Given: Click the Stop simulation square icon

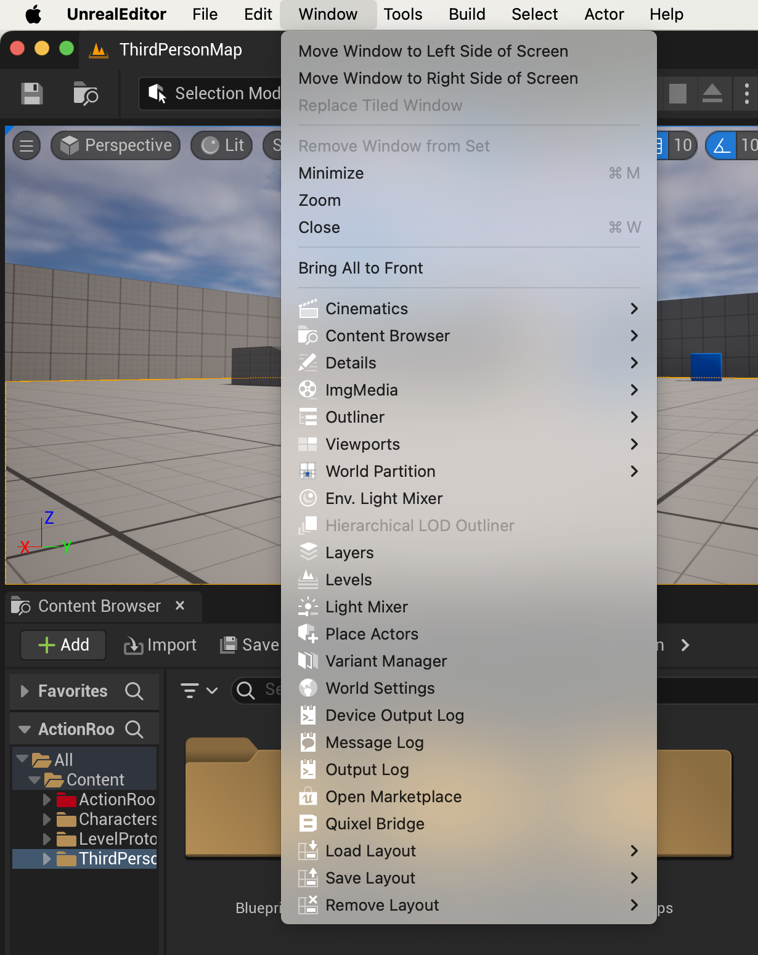Looking at the screenshot, I should pyautogui.click(x=677, y=94).
